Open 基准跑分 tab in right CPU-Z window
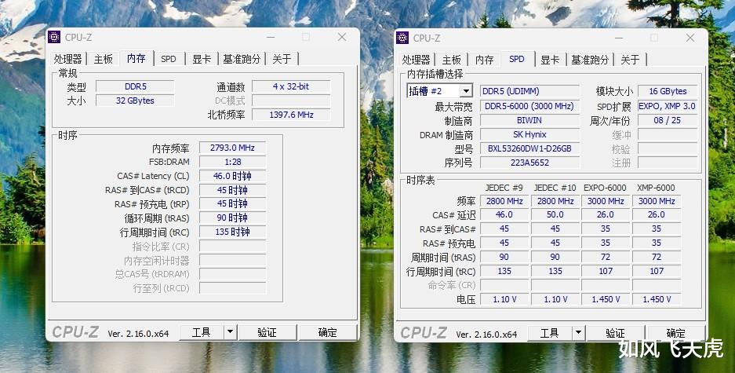735x373 pixels. 590,60
